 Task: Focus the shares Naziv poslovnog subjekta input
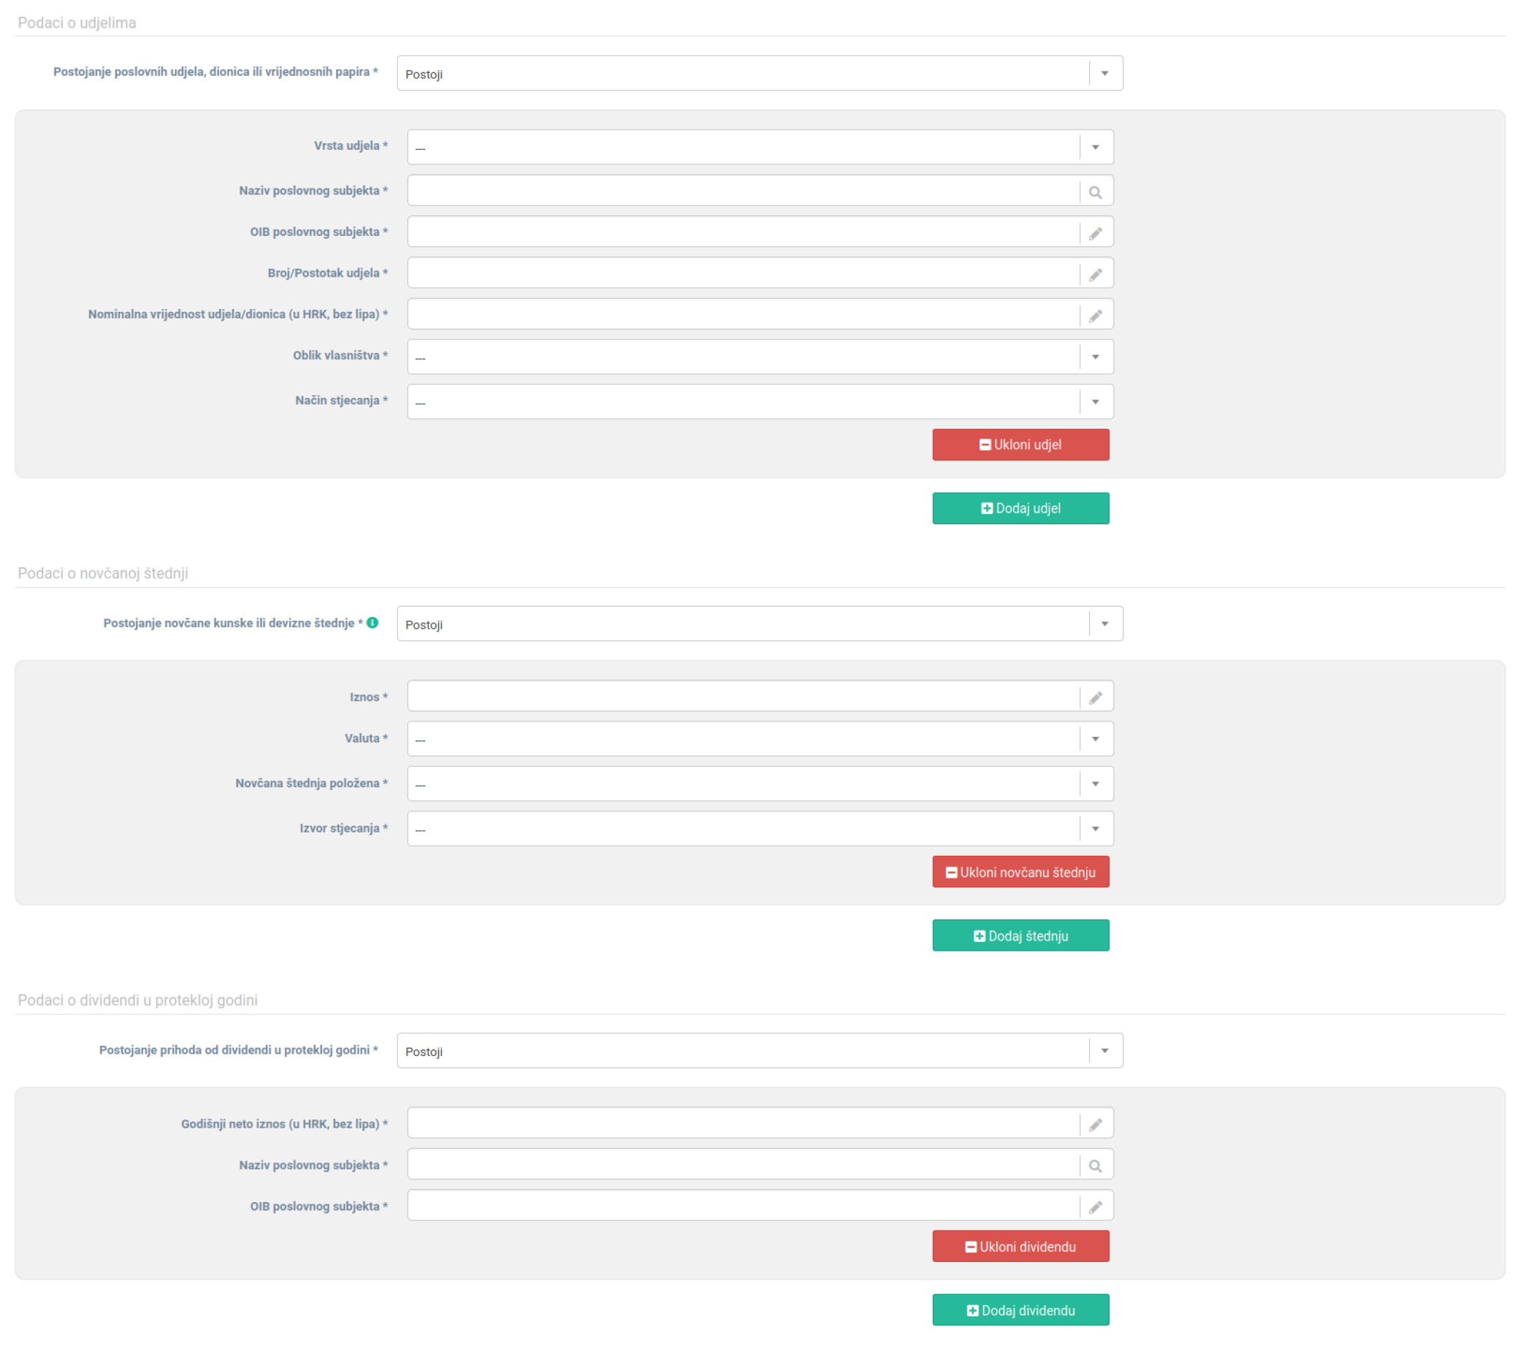(x=742, y=191)
